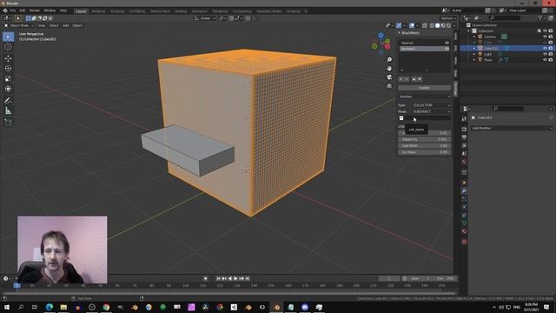Click the viewport zoom magnifier icon
Screen dimensions: 556x313
coord(389,60)
